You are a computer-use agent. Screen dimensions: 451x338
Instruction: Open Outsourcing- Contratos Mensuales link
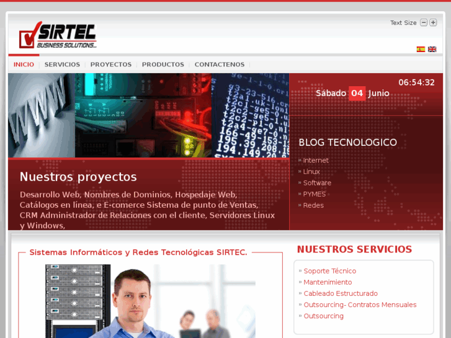[360, 305]
